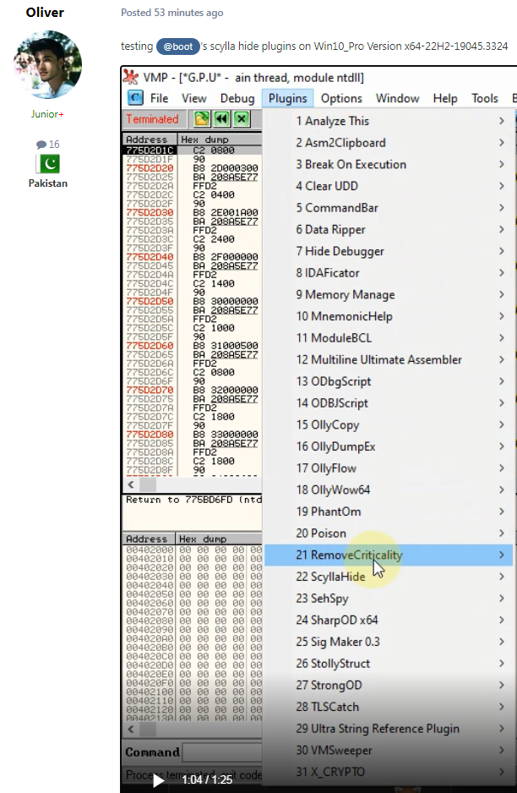517x793 pixels.
Task: Select 21 RemoveCriticality plugin entry
Action: (x=389, y=555)
